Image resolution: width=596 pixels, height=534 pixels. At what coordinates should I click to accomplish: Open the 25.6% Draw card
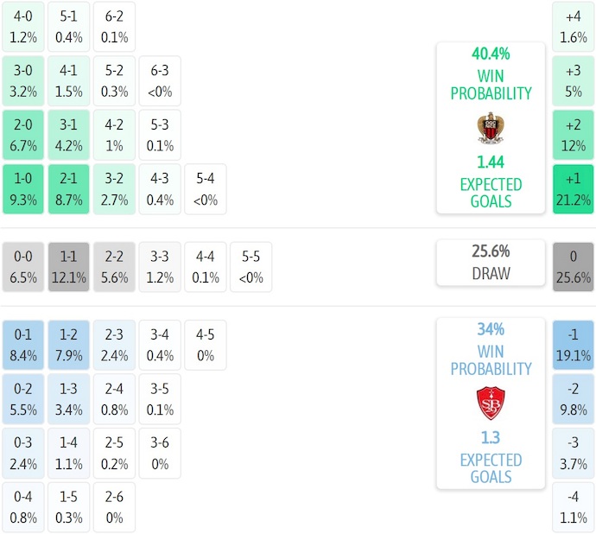click(490, 263)
